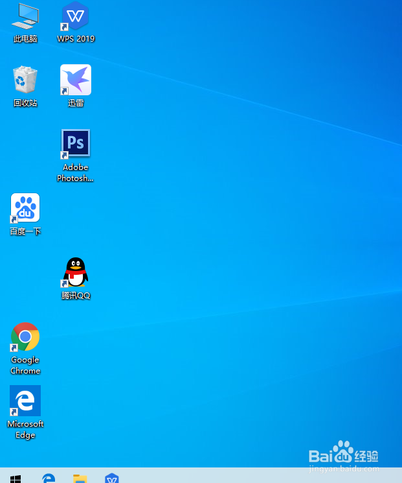Open Edge from the taskbar
This screenshot has height=483, width=402.
(x=49, y=478)
